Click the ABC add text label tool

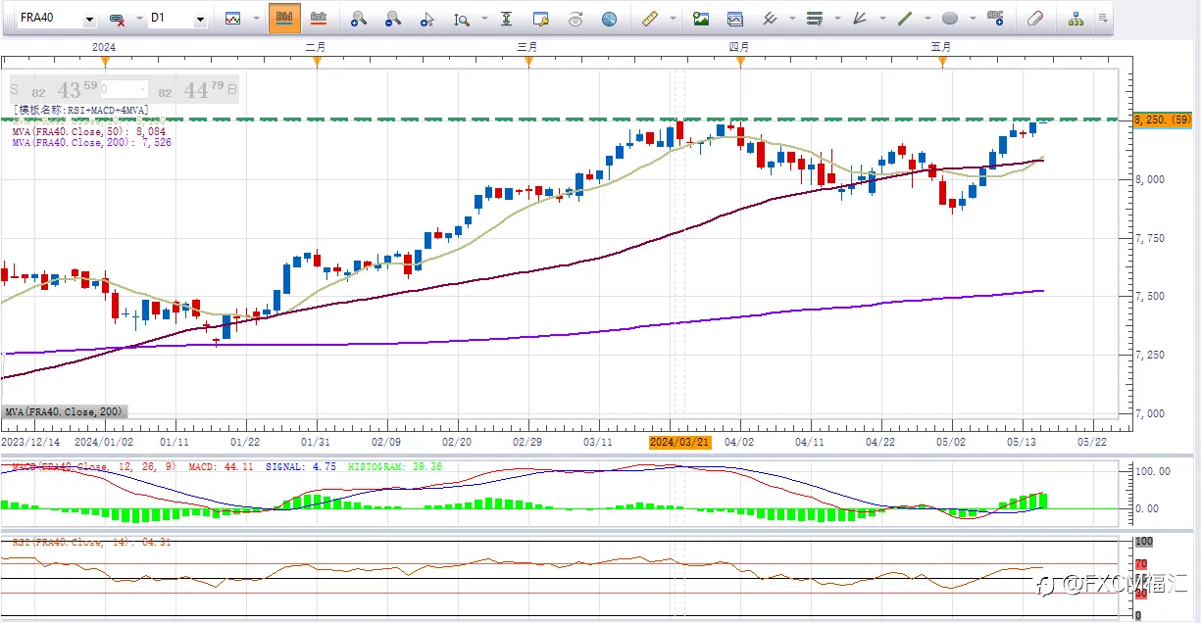coord(996,18)
